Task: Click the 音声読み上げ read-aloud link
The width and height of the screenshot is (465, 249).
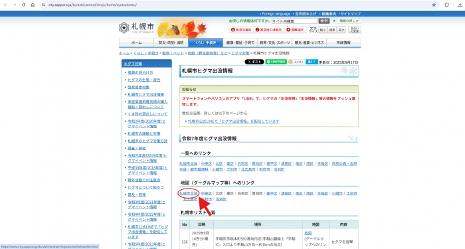Action: tap(306, 14)
